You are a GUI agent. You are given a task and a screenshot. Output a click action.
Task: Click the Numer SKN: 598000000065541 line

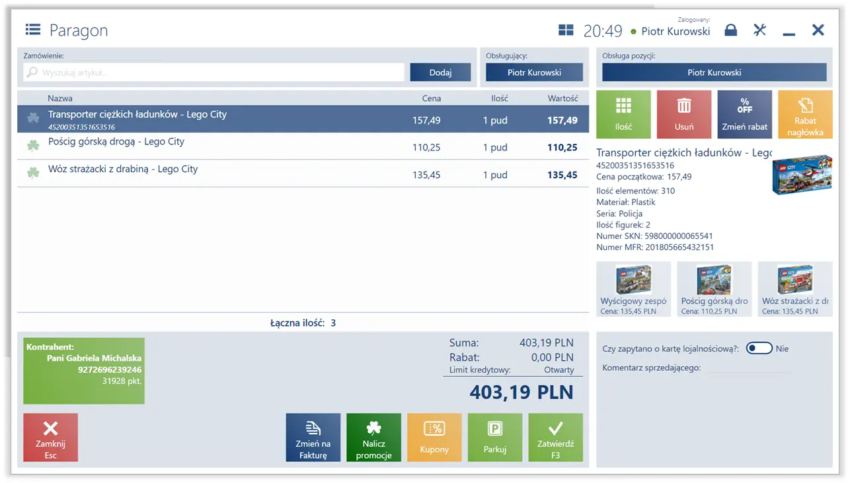point(654,236)
